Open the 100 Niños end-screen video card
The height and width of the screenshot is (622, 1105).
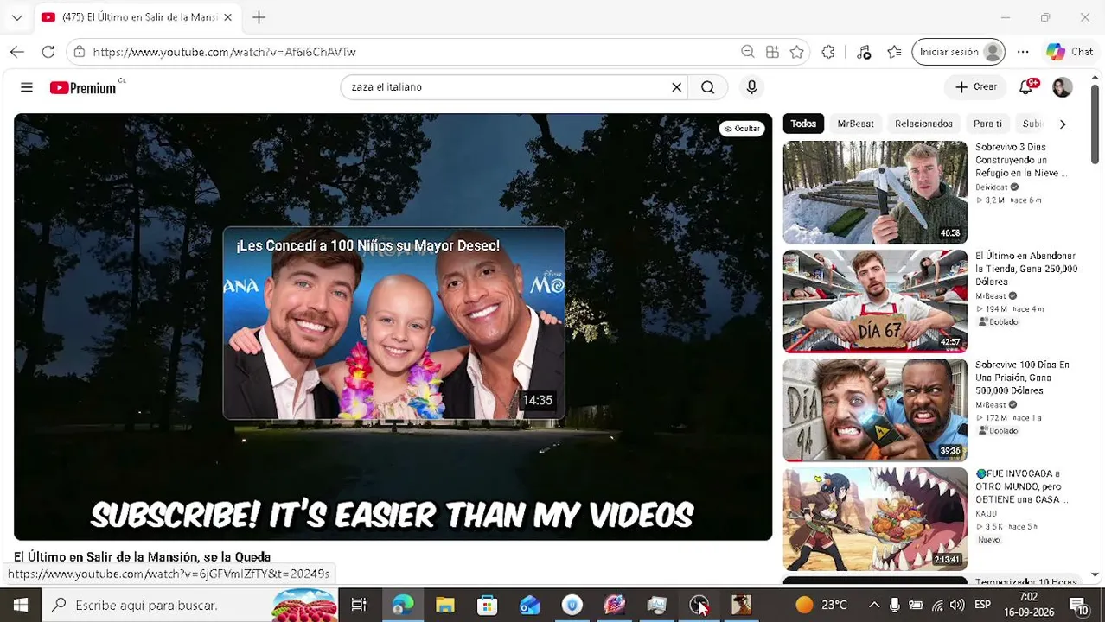[394, 323]
